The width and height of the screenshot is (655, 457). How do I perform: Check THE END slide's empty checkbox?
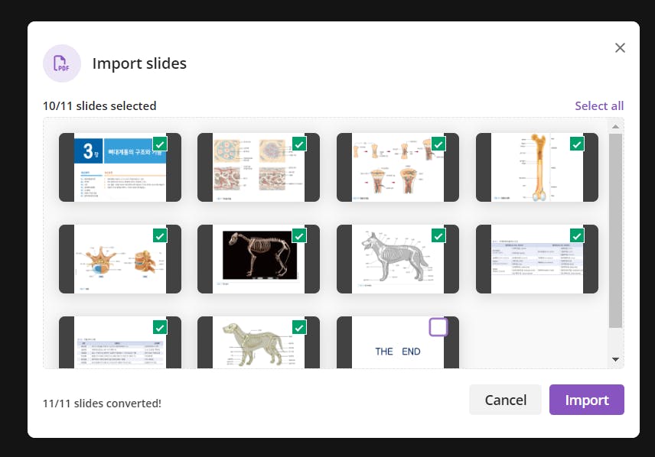point(438,327)
